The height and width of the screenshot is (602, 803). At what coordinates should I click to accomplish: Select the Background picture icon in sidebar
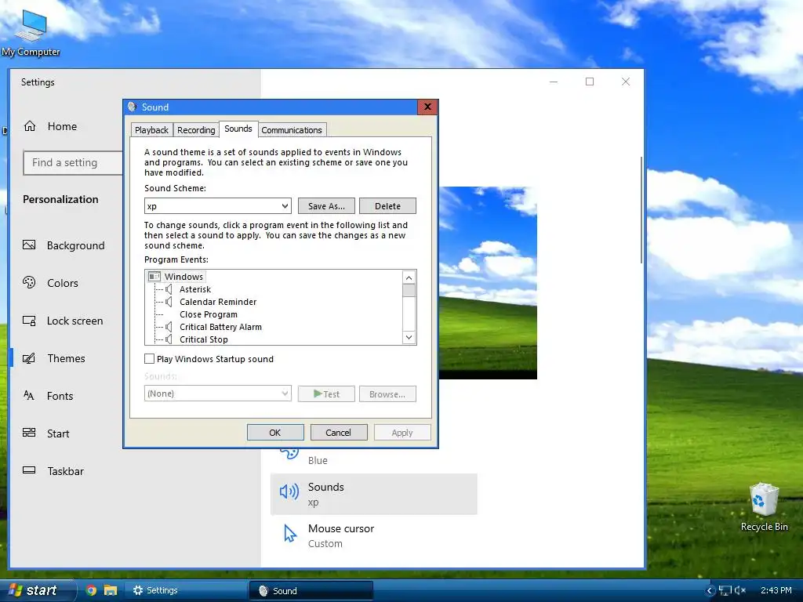(29, 245)
